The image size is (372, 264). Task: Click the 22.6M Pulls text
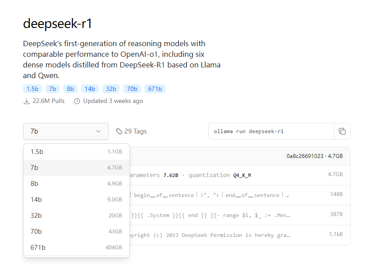[x=49, y=101]
